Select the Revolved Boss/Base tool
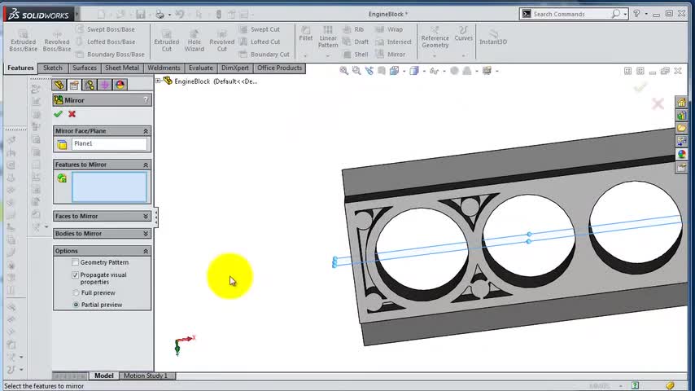Image resolution: width=695 pixels, height=391 pixels. [57, 41]
